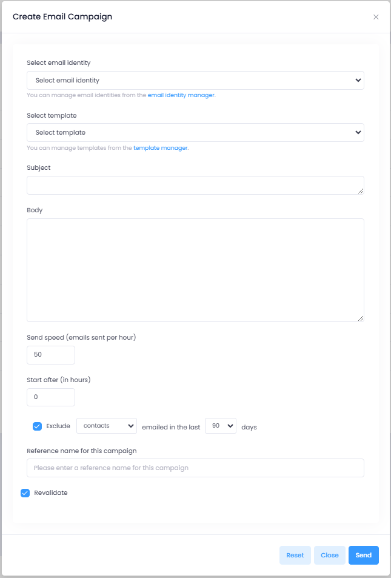The width and height of the screenshot is (391, 578).
Task: Click inside the Body text area
Action: click(195, 271)
